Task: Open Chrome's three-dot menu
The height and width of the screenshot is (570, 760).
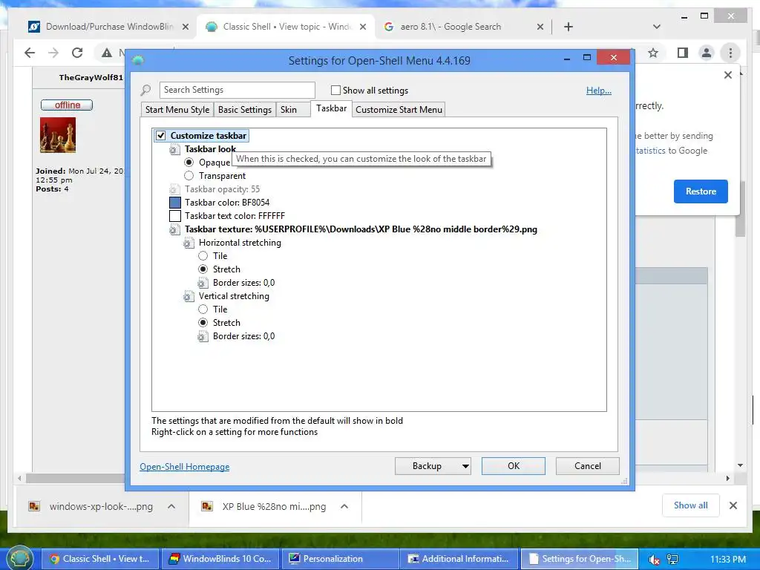Action: click(x=730, y=53)
